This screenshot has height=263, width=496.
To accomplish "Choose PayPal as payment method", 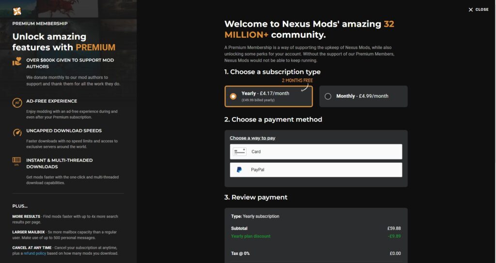I will [x=316, y=170].
